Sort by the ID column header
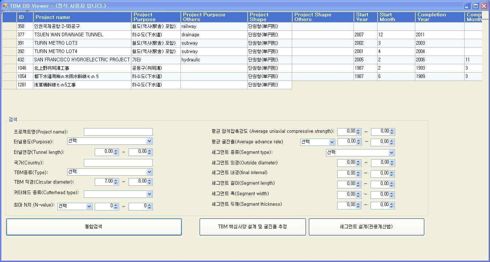This screenshot has width=490, height=262. point(25,17)
